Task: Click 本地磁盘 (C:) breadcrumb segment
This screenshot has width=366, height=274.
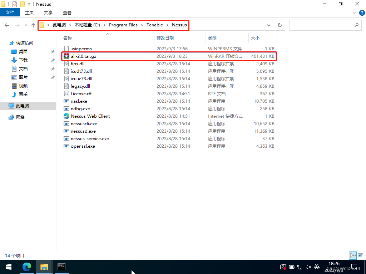Action: (87, 25)
